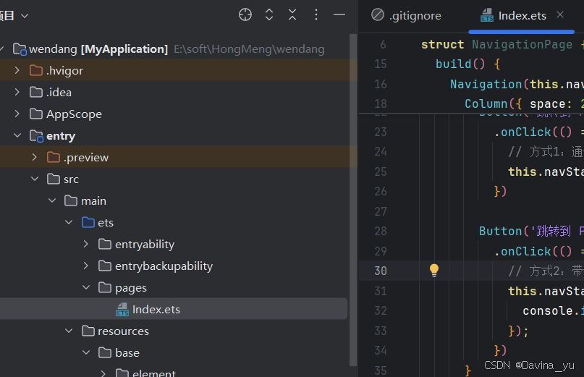Collapse the pages folder
Viewport: 584px width, 377px height.
point(86,287)
